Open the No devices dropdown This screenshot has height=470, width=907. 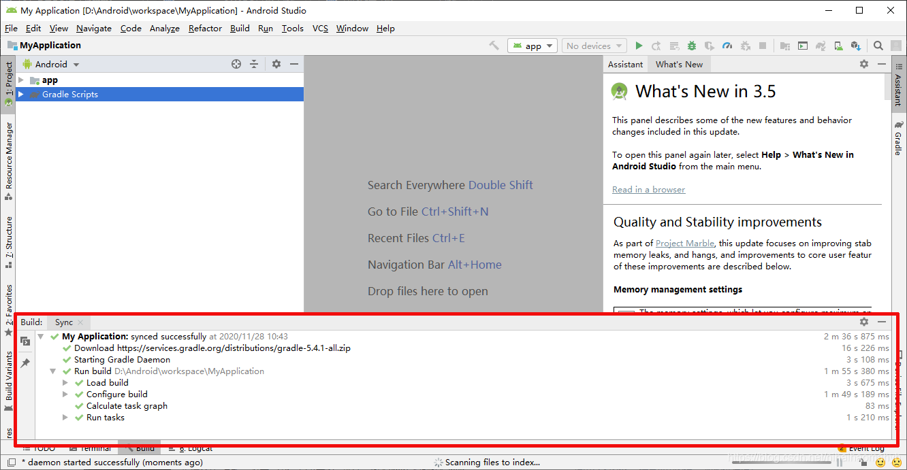pos(594,46)
